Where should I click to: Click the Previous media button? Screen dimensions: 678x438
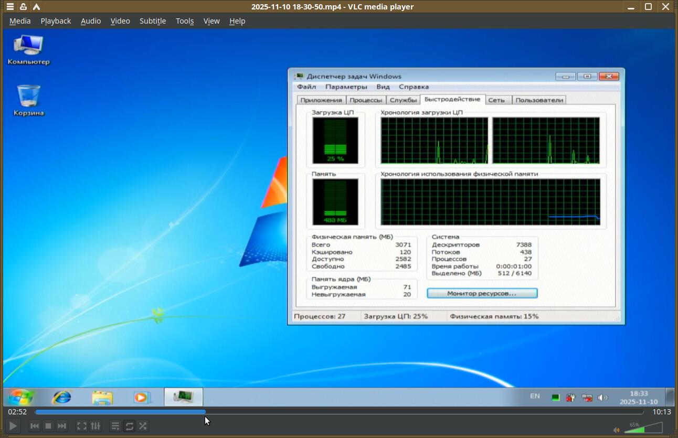(34, 426)
